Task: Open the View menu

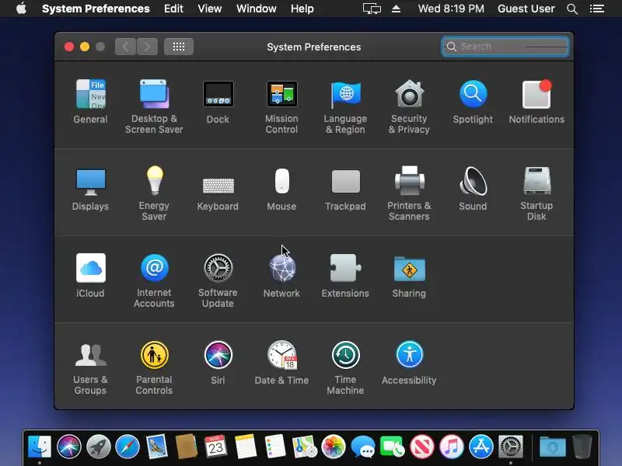Action: (x=209, y=9)
